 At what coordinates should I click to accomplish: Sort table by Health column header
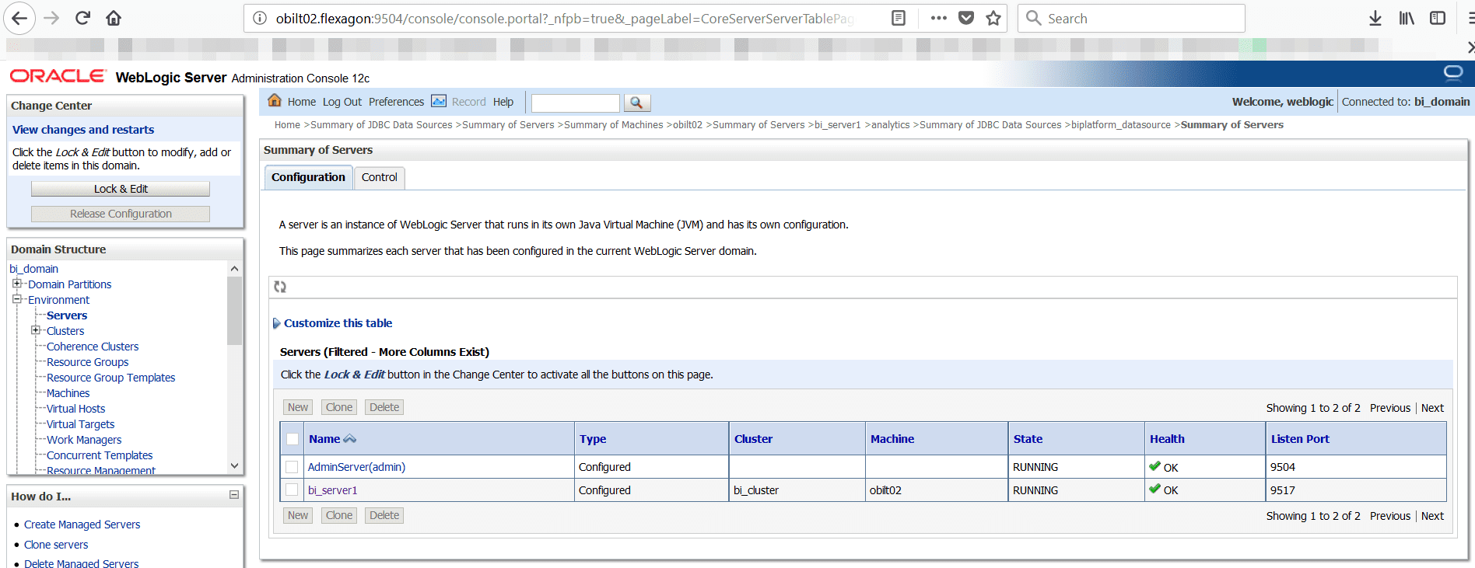(1167, 439)
